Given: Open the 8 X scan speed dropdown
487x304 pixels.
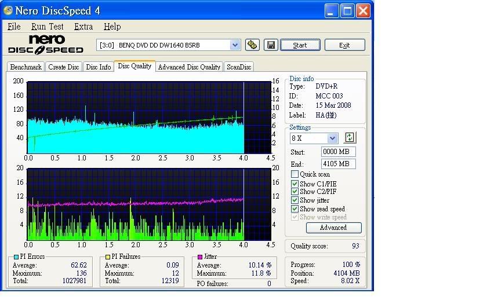Looking at the screenshot, I should (x=332, y=138).
